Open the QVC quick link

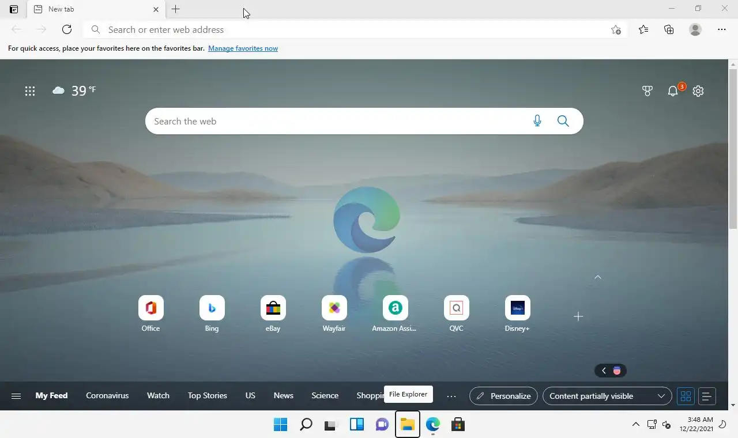(457, 314)
